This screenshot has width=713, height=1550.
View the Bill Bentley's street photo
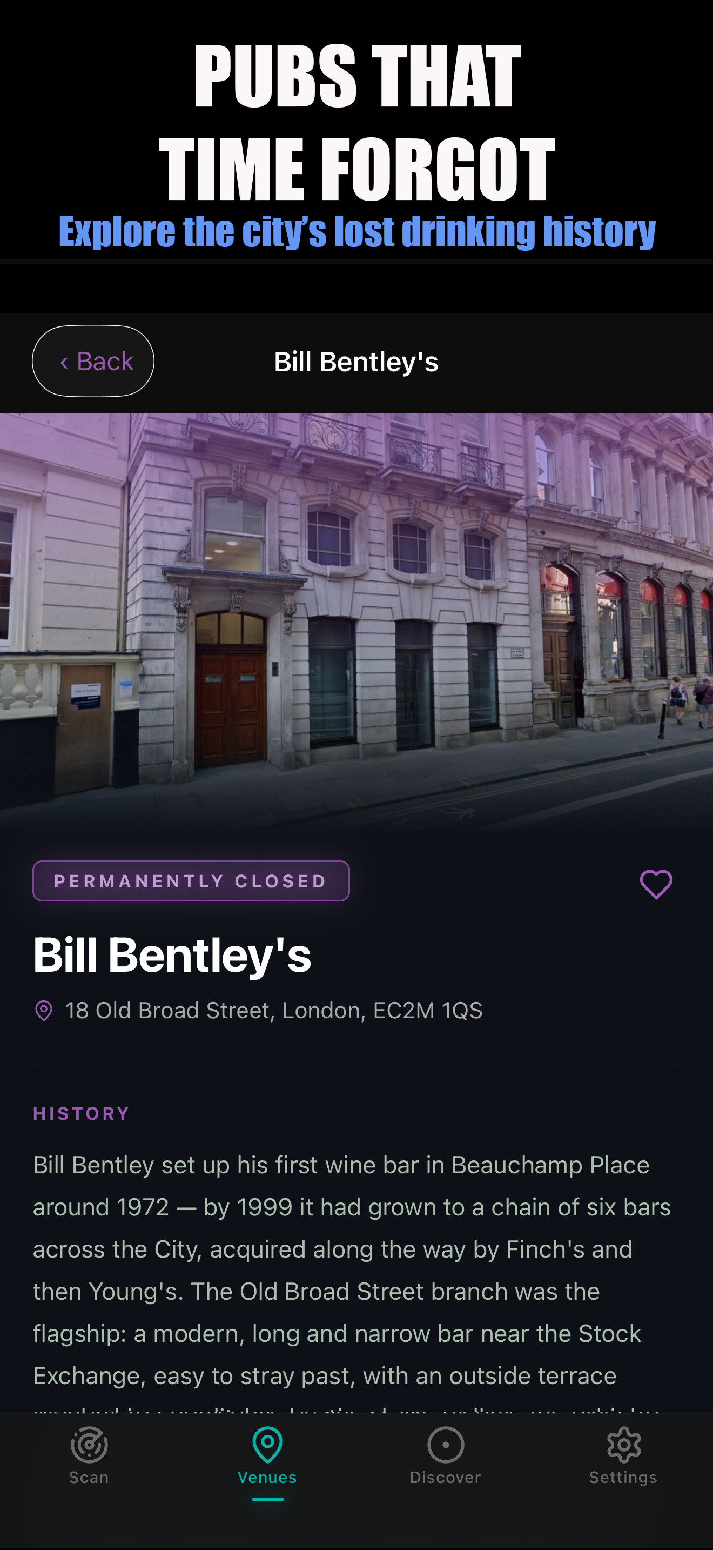[356, 623]
